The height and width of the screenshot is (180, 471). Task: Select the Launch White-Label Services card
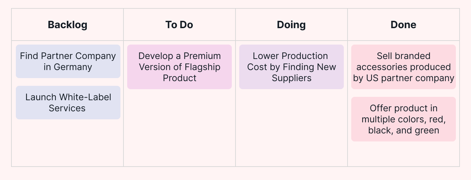68,103
